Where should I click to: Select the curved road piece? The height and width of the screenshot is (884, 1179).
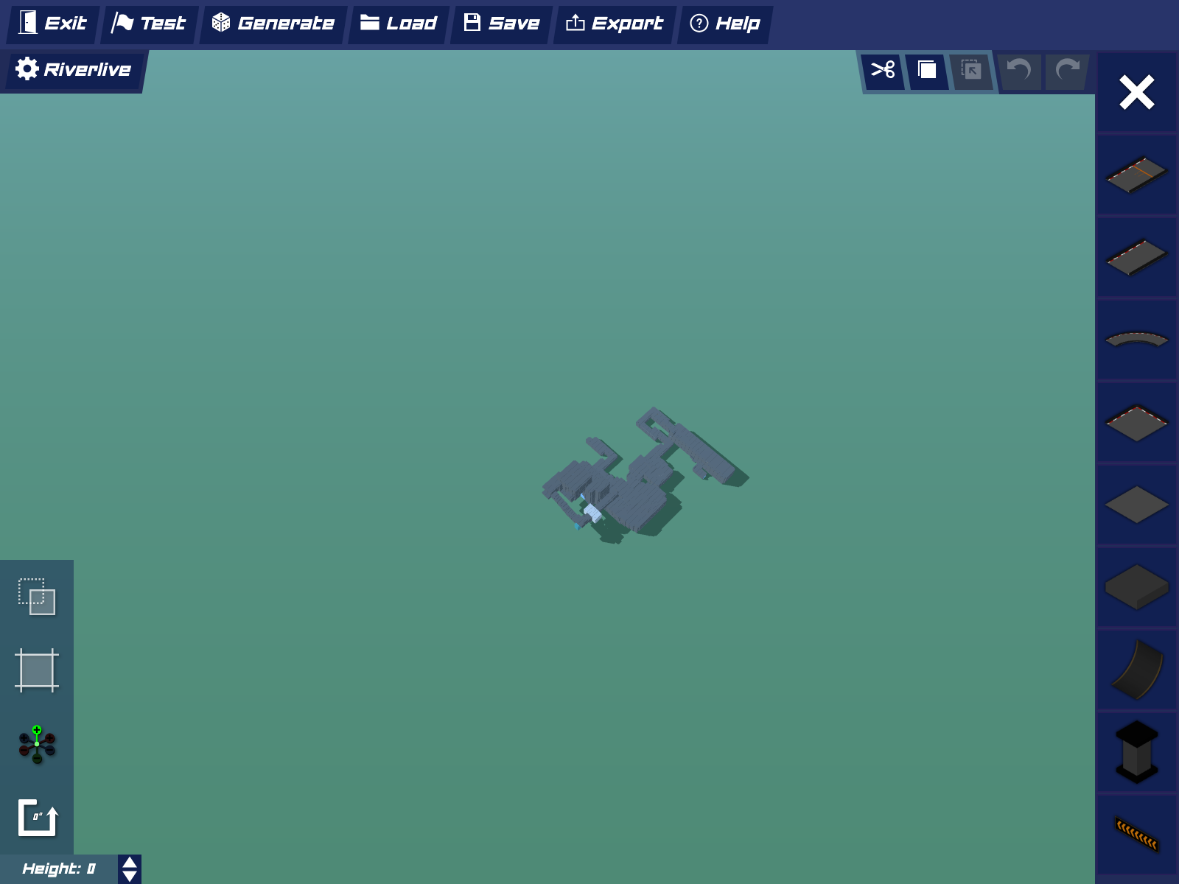[1136, 340]
